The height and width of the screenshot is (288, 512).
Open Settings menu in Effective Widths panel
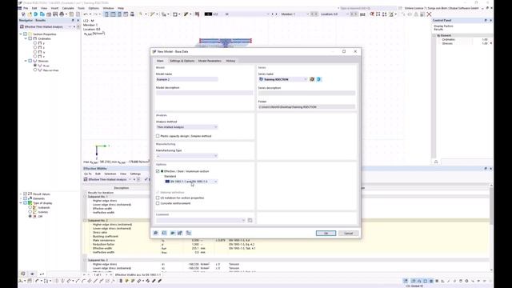coord(135,174)
